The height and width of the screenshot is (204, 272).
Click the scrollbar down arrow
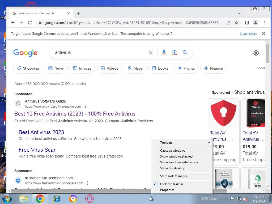tap(267, 186)
